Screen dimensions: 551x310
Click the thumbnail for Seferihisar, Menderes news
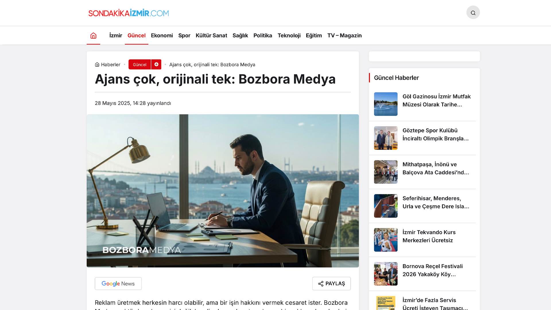pyautogui.click(x=386, y=206)
